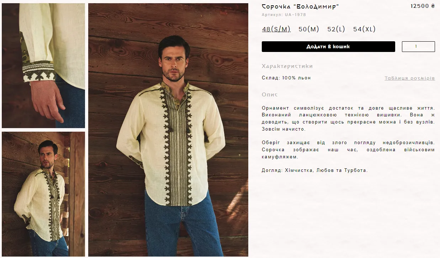
Task: Focus the quantity input field
Action: point(418,47)
